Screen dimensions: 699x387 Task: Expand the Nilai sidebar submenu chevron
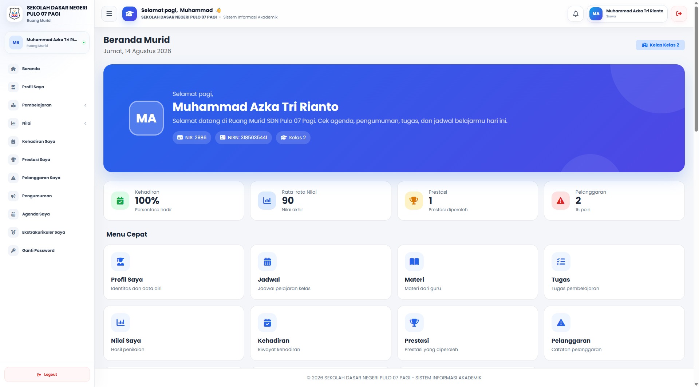pyautogui.click(x=85, y=124)
